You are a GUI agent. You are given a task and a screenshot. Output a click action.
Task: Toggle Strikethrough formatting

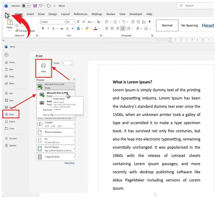coord(62,29)
